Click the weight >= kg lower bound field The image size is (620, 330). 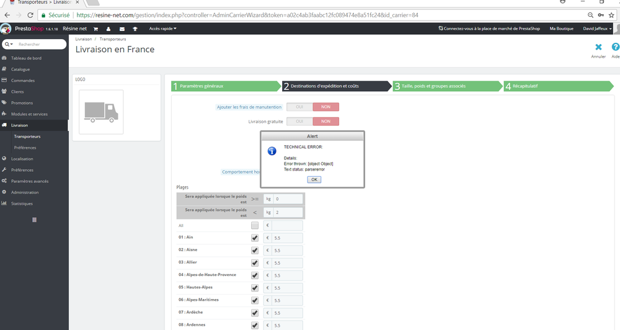click(x=288, y=198)
